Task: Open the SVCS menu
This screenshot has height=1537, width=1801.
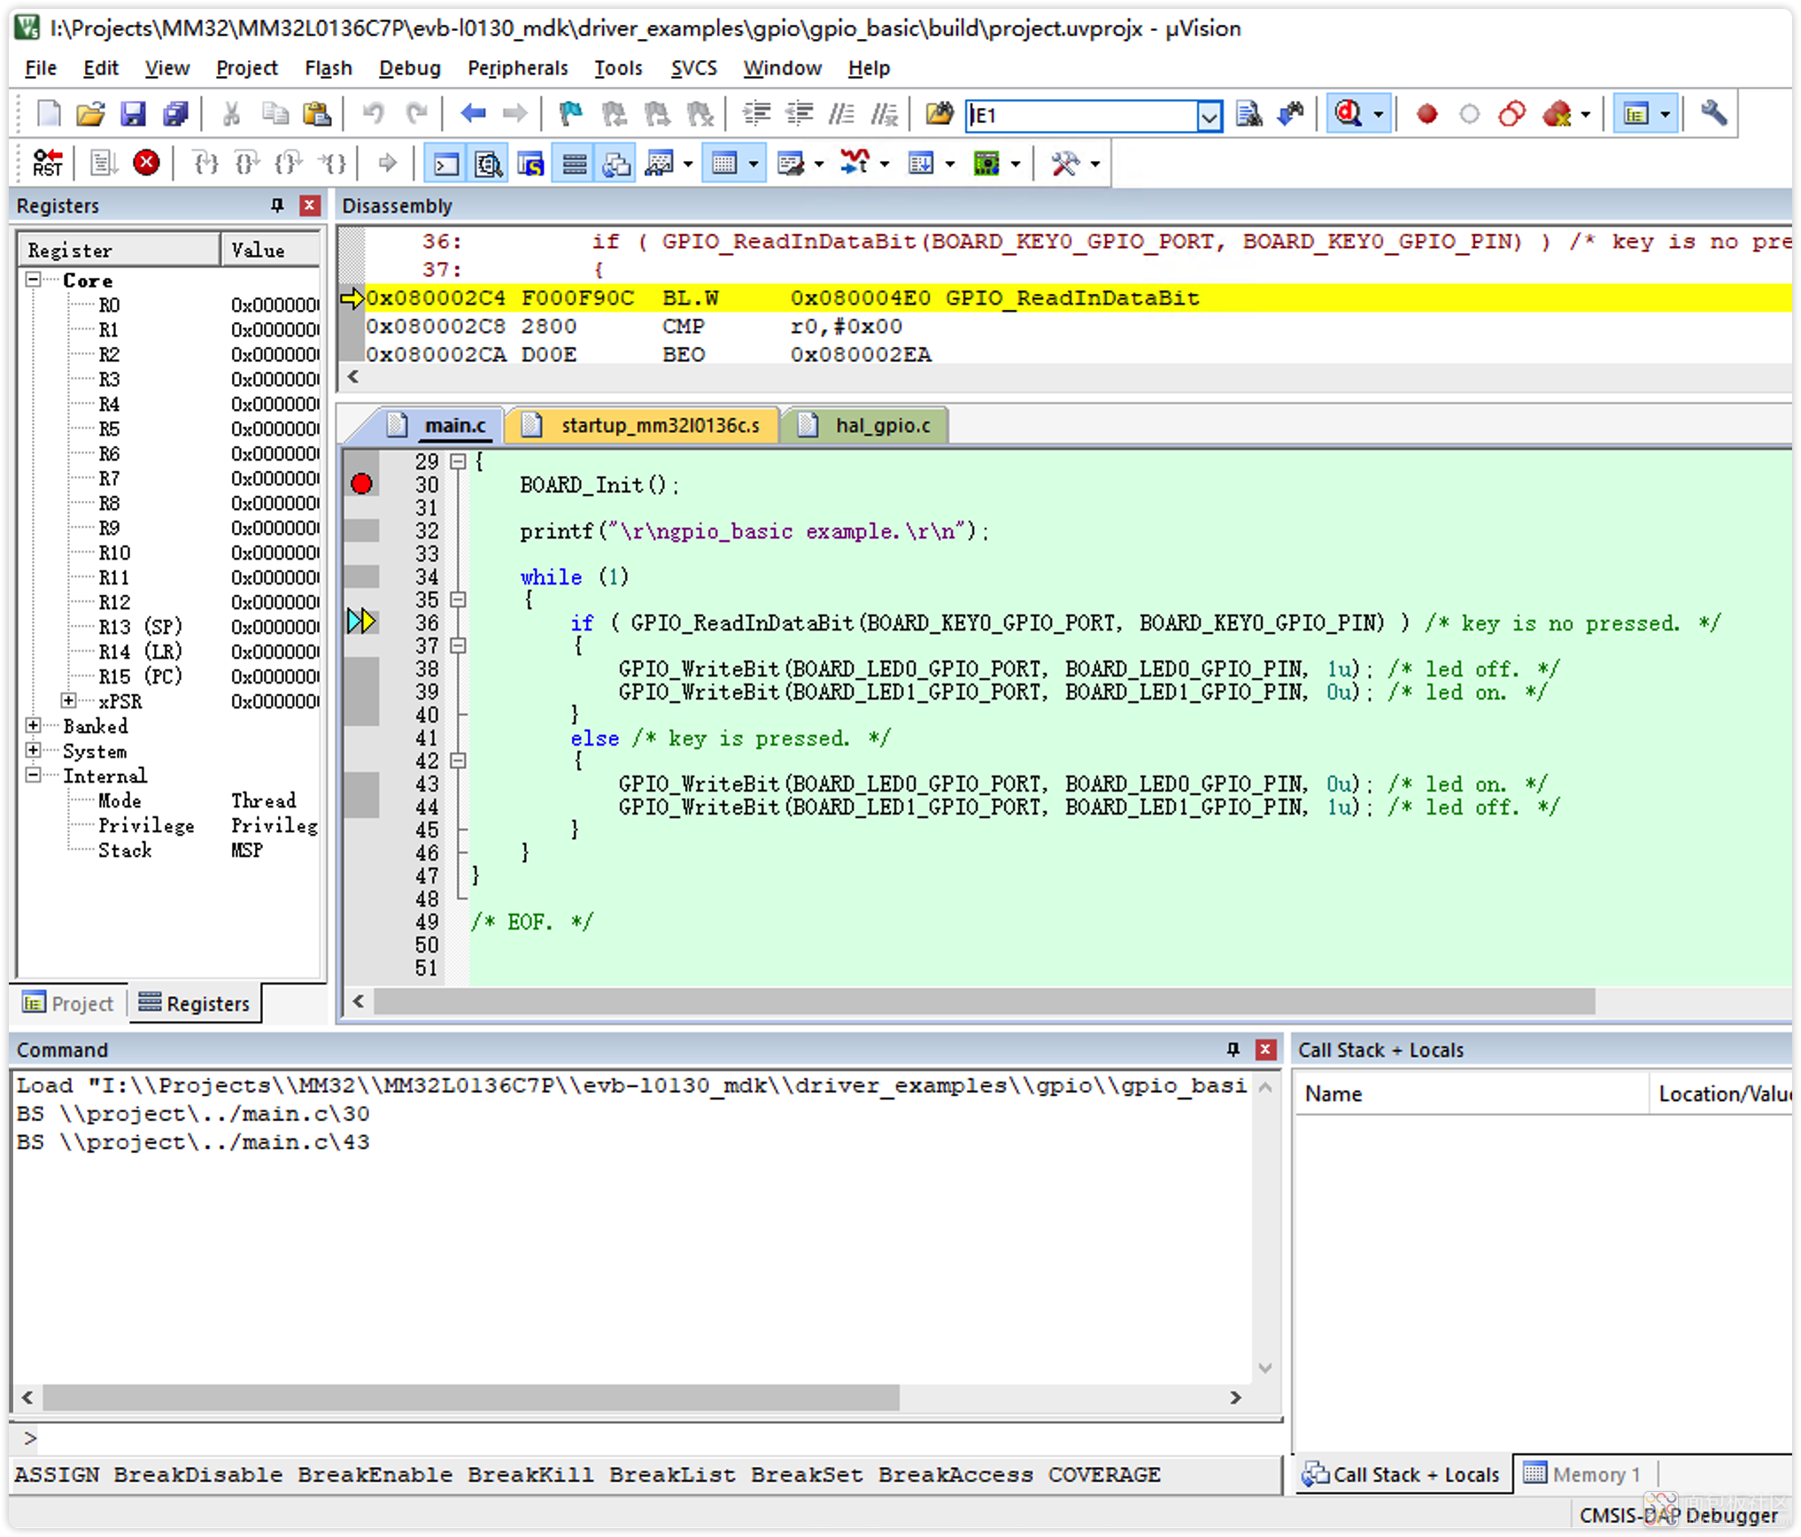Action: pyautogui.click(x=693, y=68)
